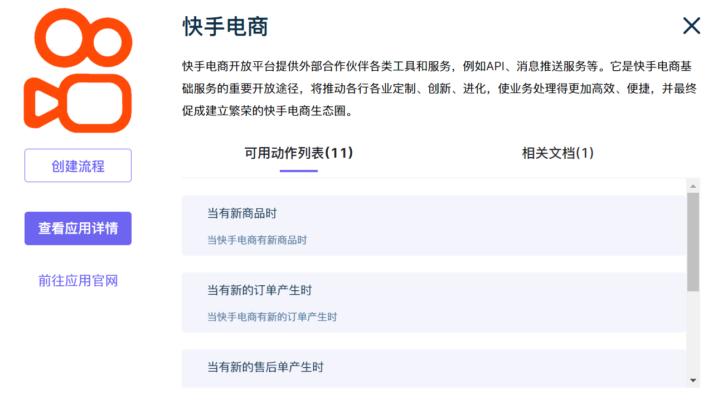Select the 当有新的订单产生时 action card
Screen dimensions: 723x400
click(434, 303)
